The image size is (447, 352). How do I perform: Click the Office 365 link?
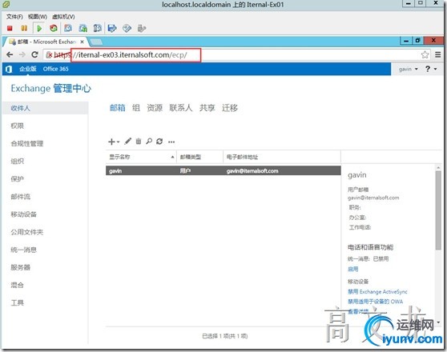tap(55, 69)
